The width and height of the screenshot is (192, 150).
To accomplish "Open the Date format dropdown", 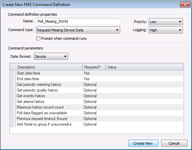I will [51, 56].
